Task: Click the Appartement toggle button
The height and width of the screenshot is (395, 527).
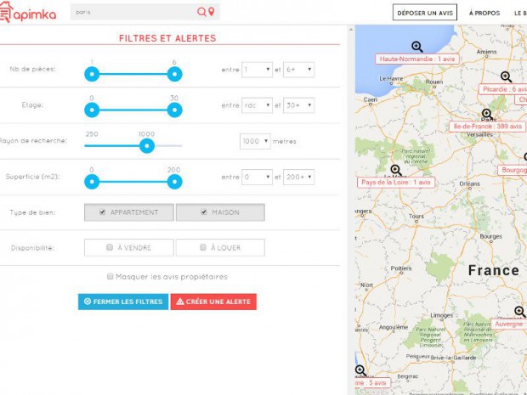Action: point(129,212)
